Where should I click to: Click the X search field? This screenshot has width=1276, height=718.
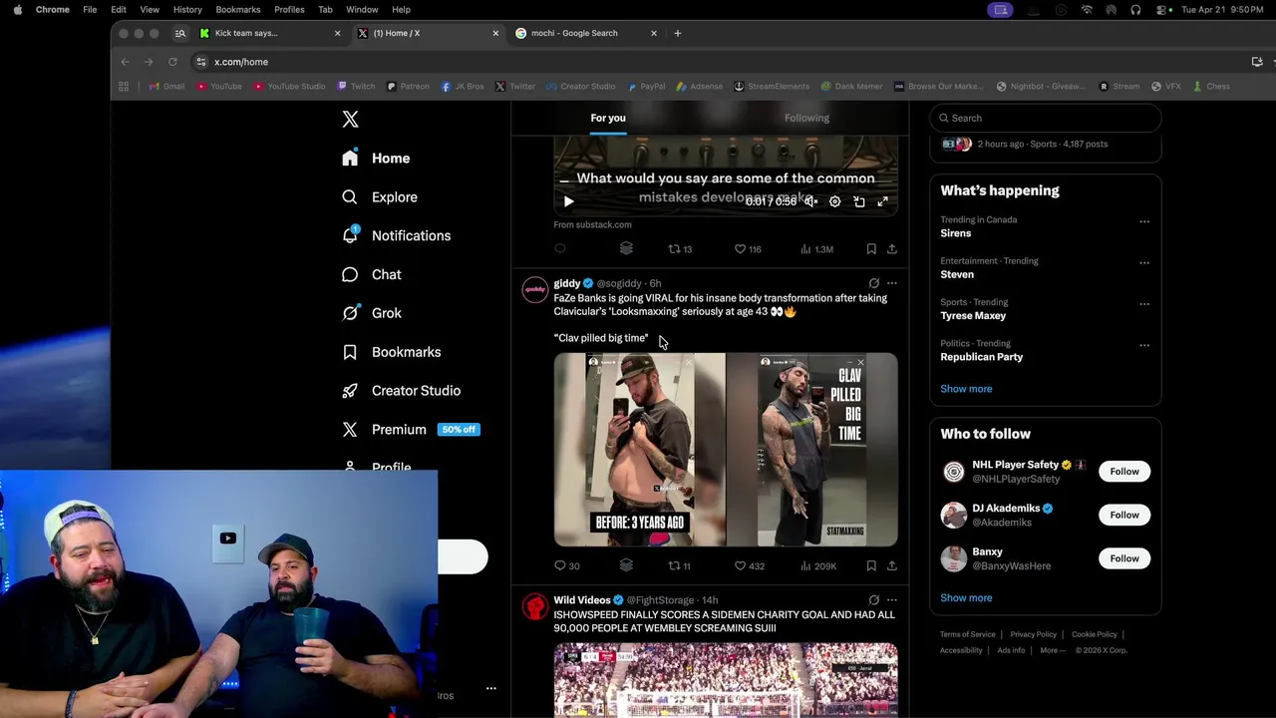click(x=1046, y=118)
